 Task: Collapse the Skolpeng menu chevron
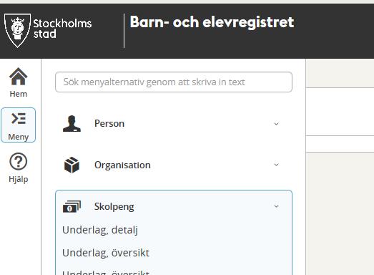[x=277, y=206]
